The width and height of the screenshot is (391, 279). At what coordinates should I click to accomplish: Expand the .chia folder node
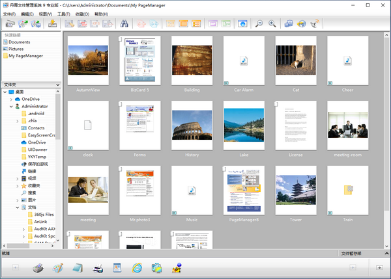pyautogui.click(x=18, y=121)
